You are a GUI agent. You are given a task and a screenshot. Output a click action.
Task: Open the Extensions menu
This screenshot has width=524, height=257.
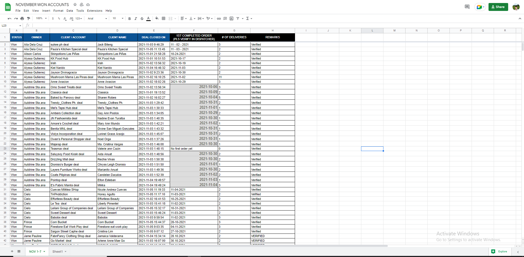point(95,11)
